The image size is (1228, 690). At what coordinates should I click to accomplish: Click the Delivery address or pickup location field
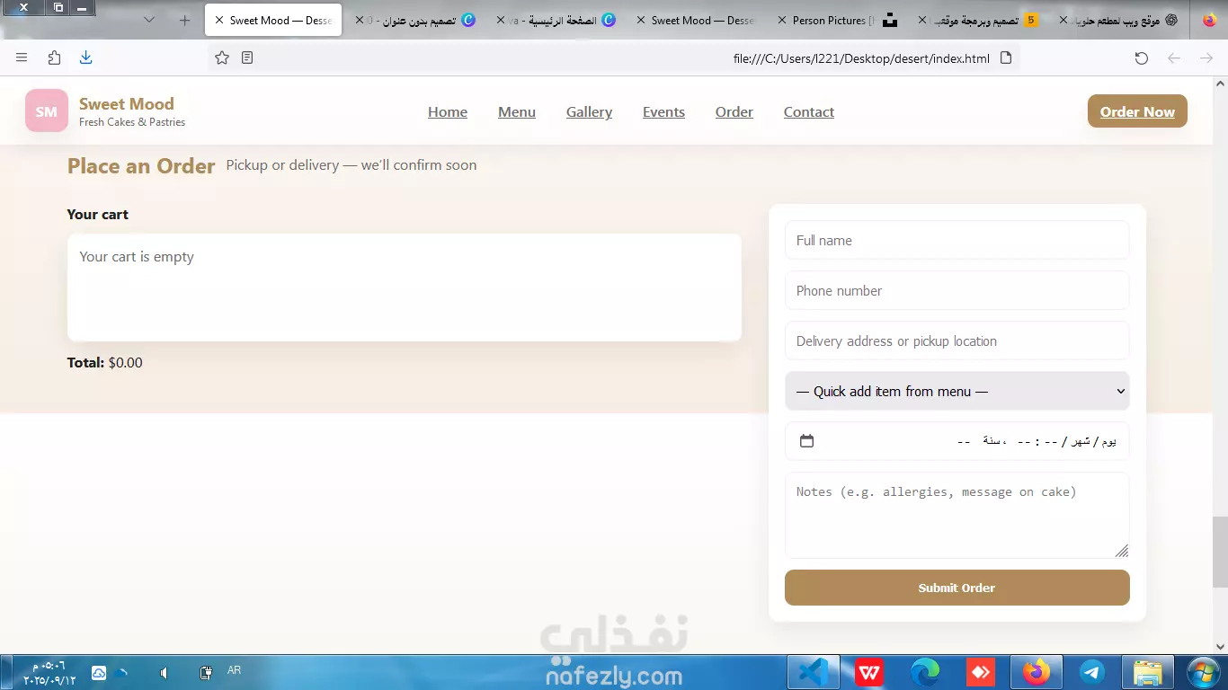tap(957, 341)
